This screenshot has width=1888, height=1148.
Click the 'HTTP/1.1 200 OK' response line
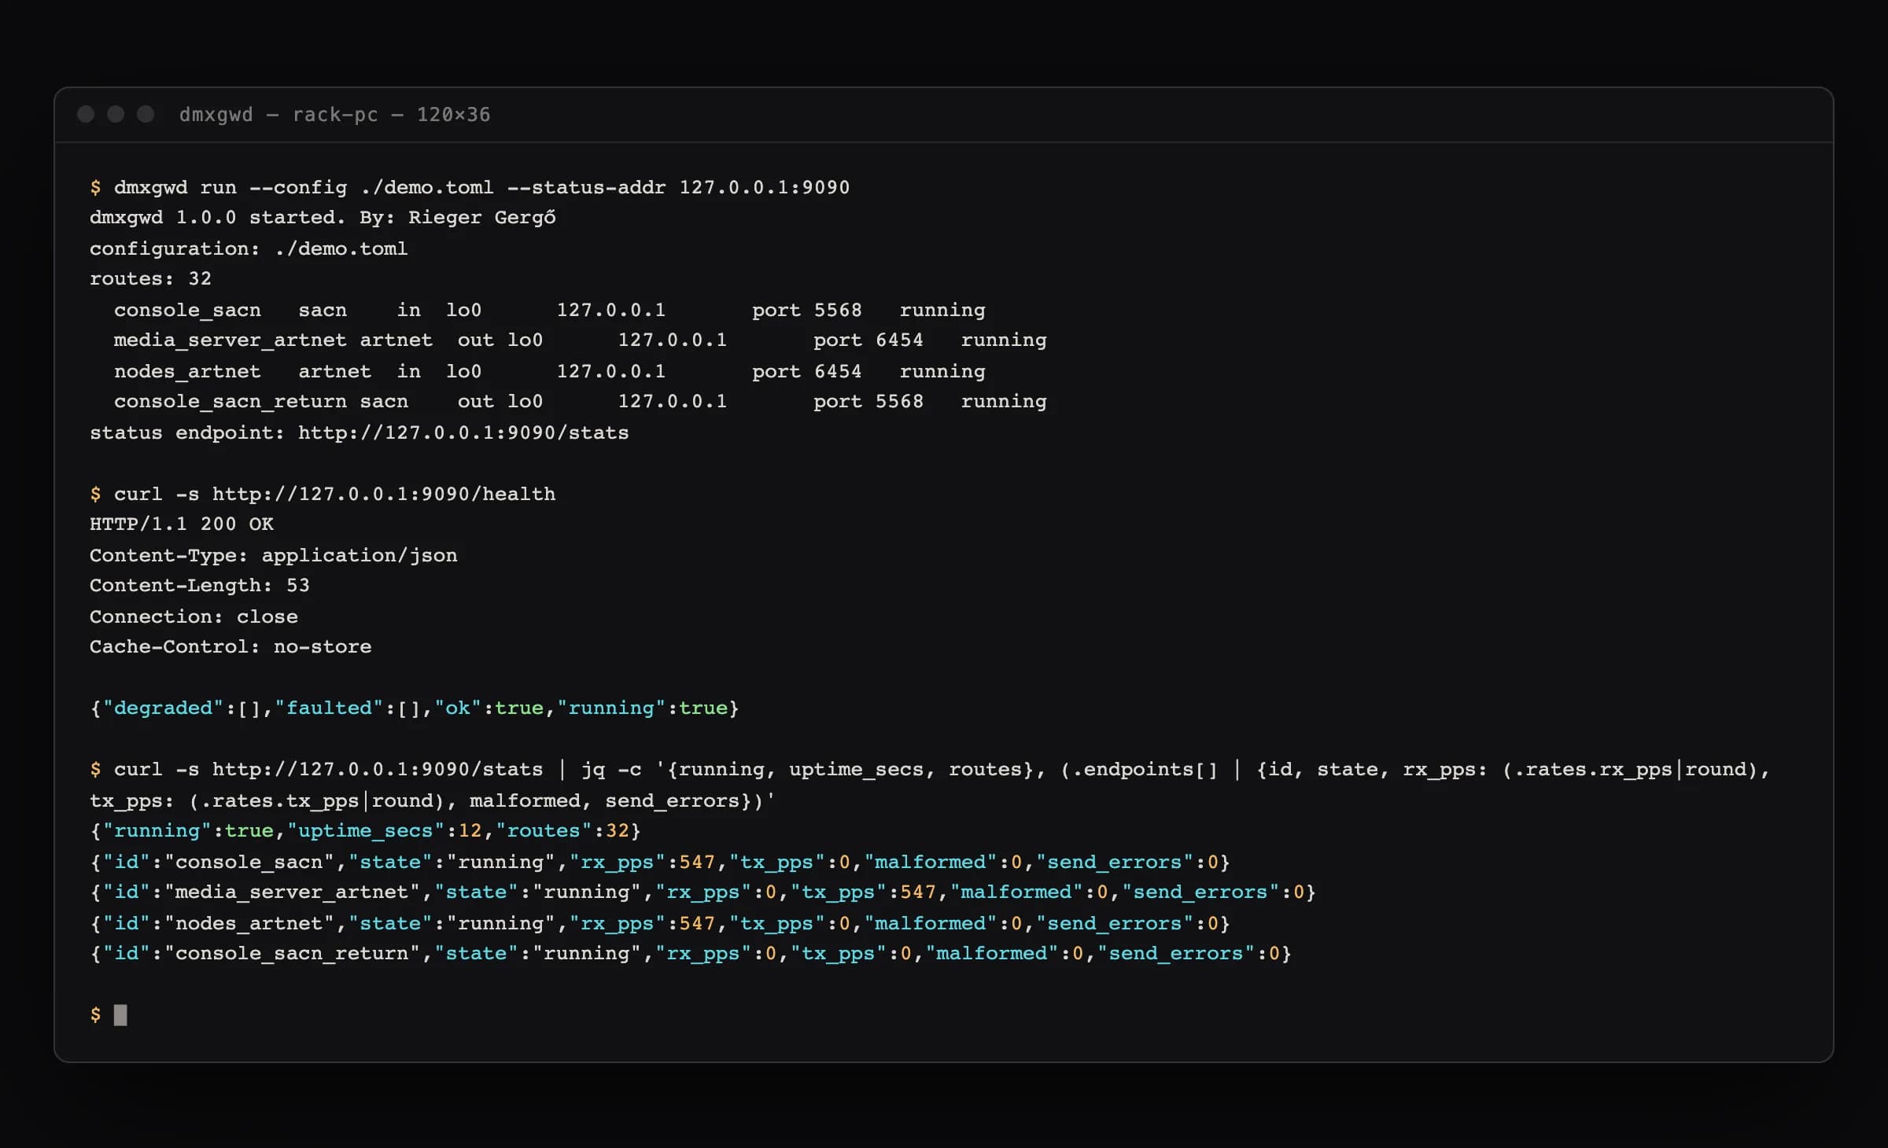[182, 524]
